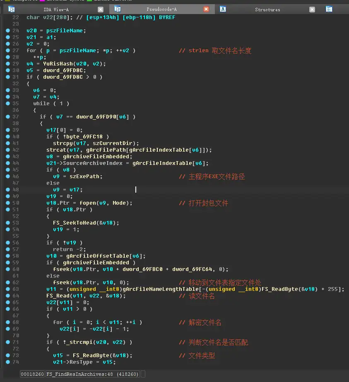Image resolution: width=349 pixels, height=382 pixels.
Task: Select the Pseudocode-A tab
Action: [x=161, y=10]
